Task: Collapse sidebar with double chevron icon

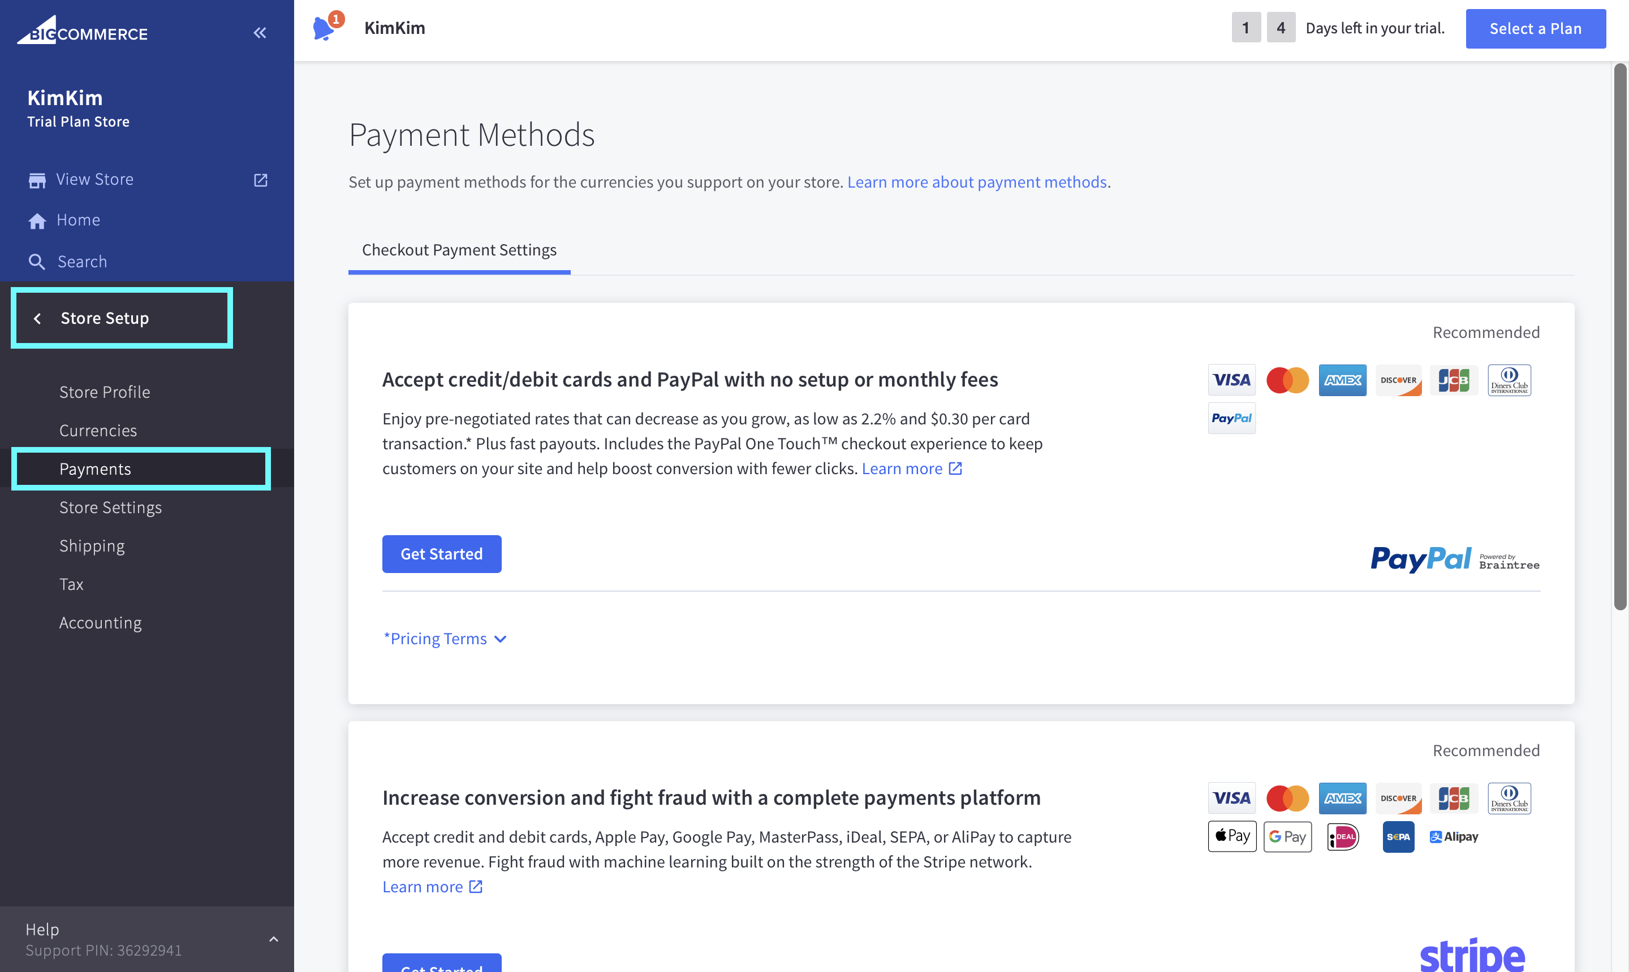Action: click(260, 33)
